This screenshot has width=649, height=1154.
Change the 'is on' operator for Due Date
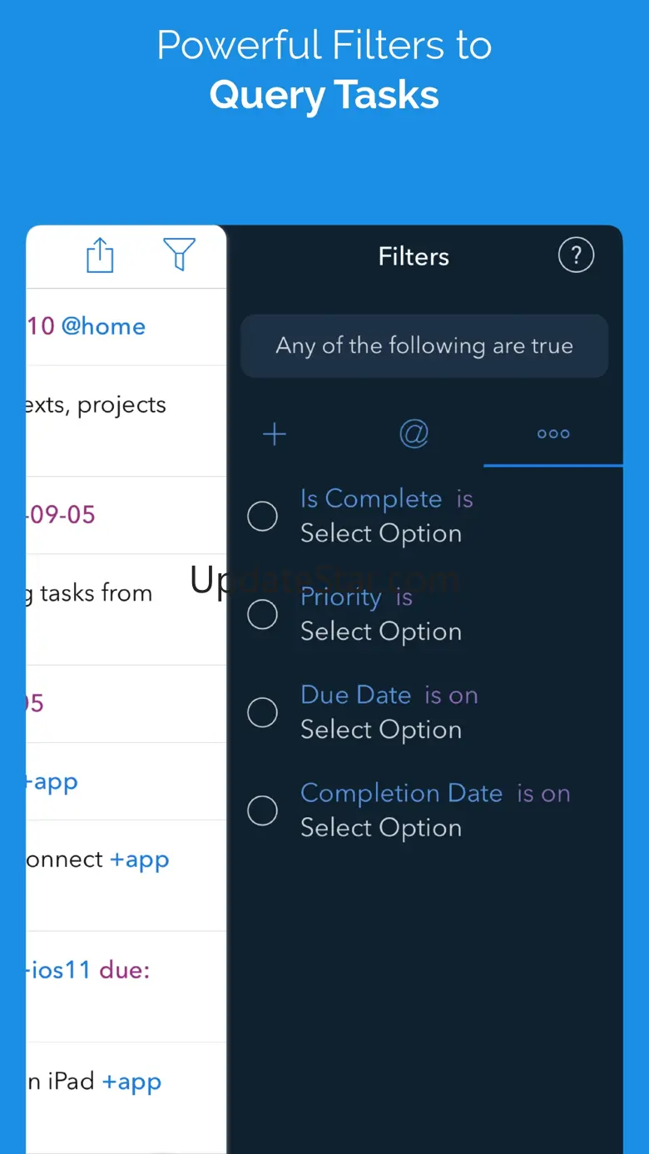click(451, 696)
